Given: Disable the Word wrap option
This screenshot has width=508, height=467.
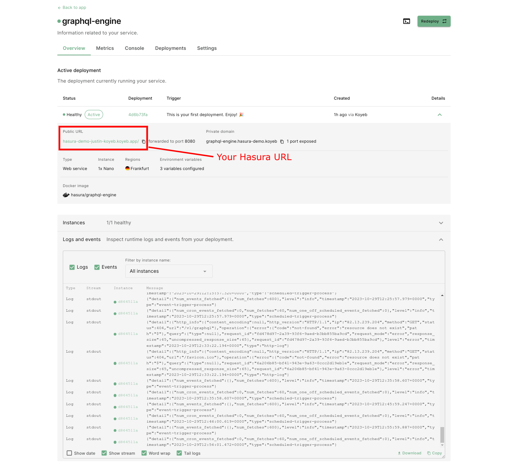Looking at the screenshot, I should 144,453.
